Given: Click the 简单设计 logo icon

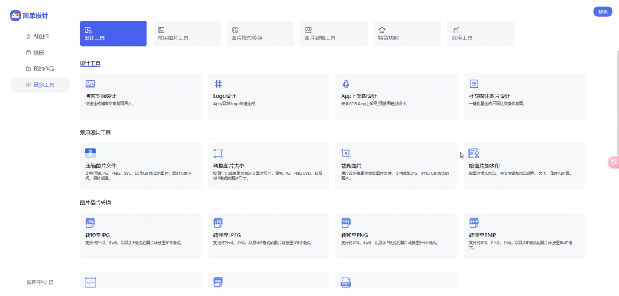Looking at the screenshot, I should tap(15, 16).
